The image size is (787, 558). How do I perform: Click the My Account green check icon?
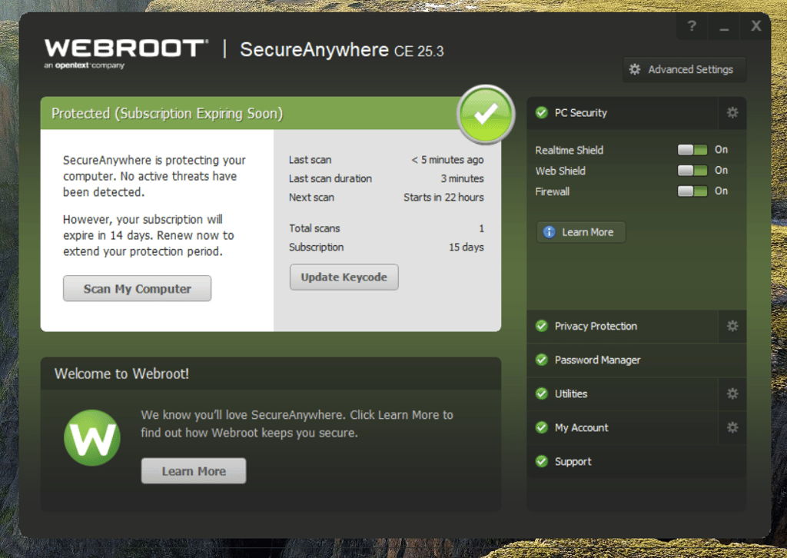(x=542, y=427)
